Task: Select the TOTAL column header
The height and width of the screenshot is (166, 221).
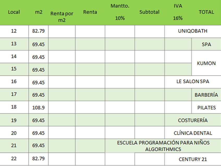Action: click(206, 12)
